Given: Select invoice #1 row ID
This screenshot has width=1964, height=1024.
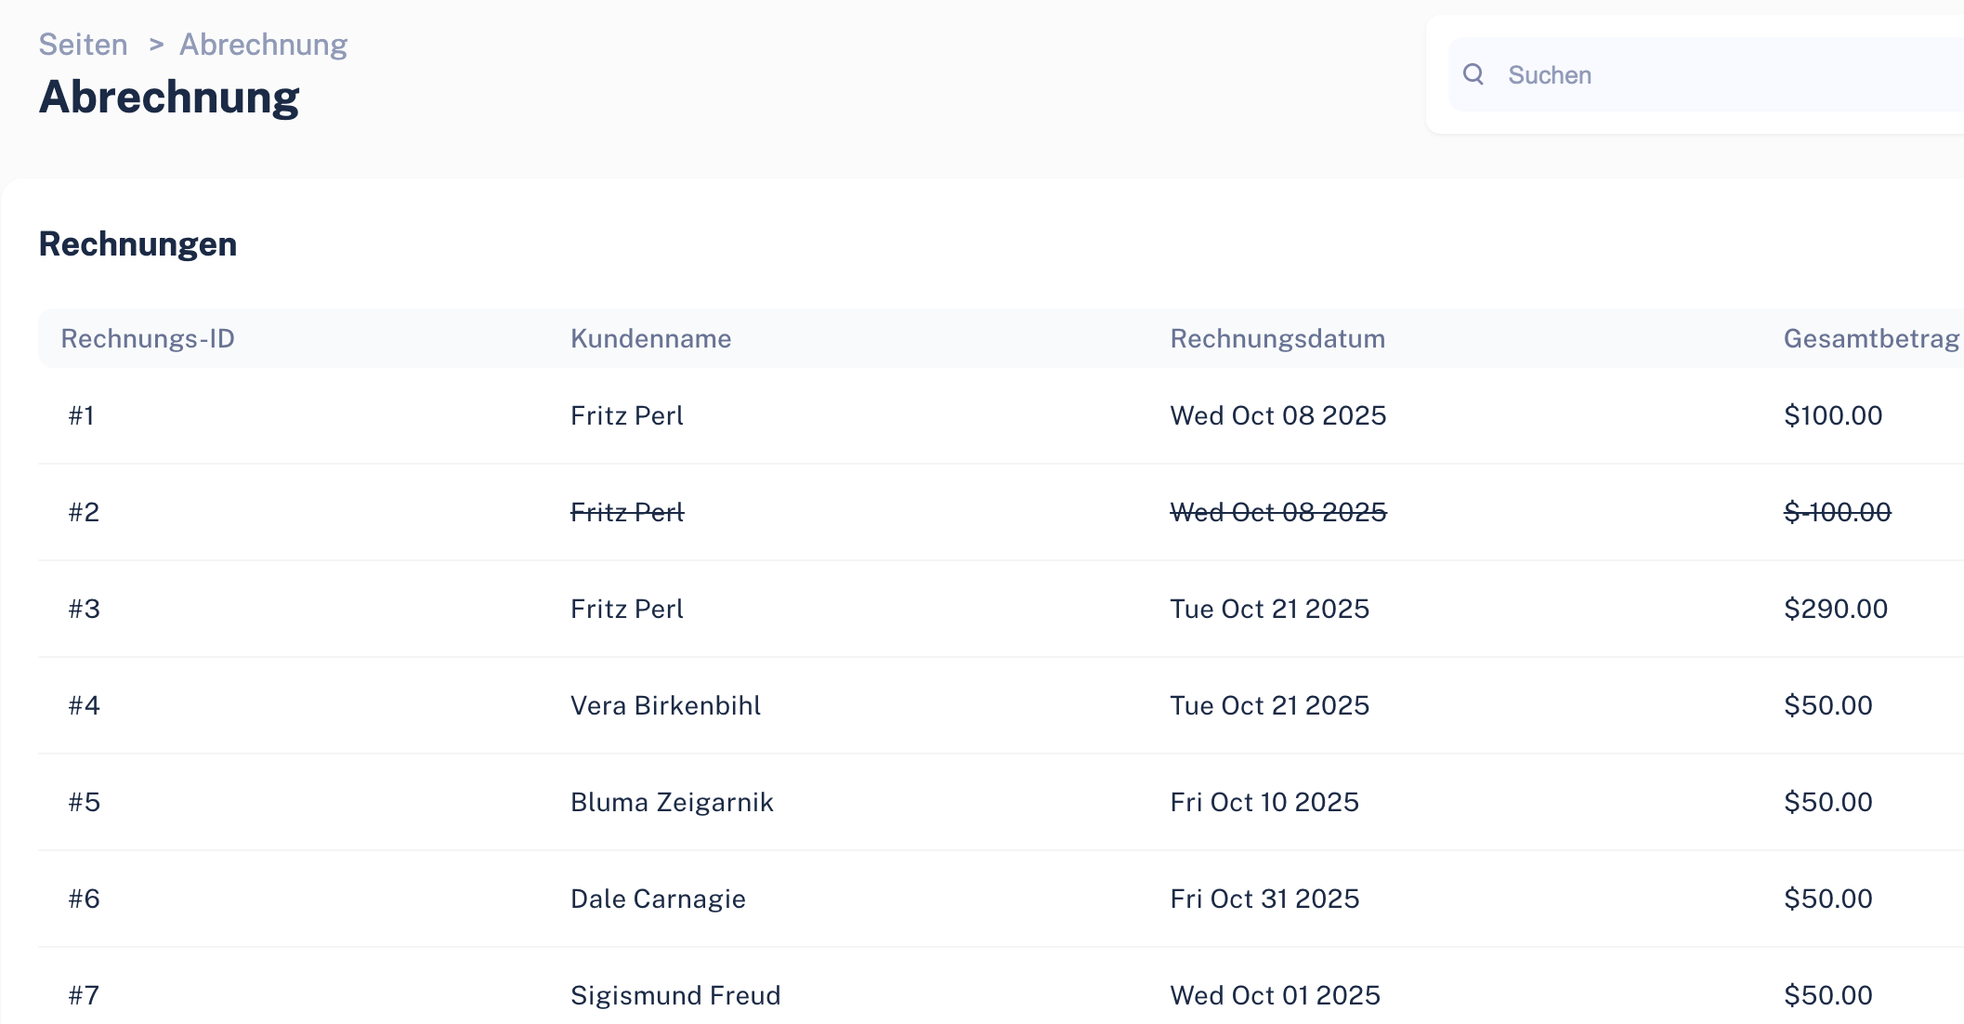Looking at the screenshot, I should [x=82, y=415].
